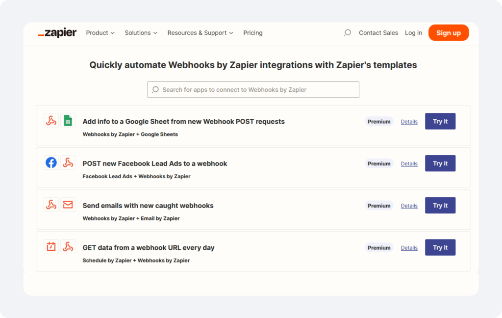Click Webhooks icon in Google Sheet row
This screenshot has width=502, height=318.
(51, 121)
